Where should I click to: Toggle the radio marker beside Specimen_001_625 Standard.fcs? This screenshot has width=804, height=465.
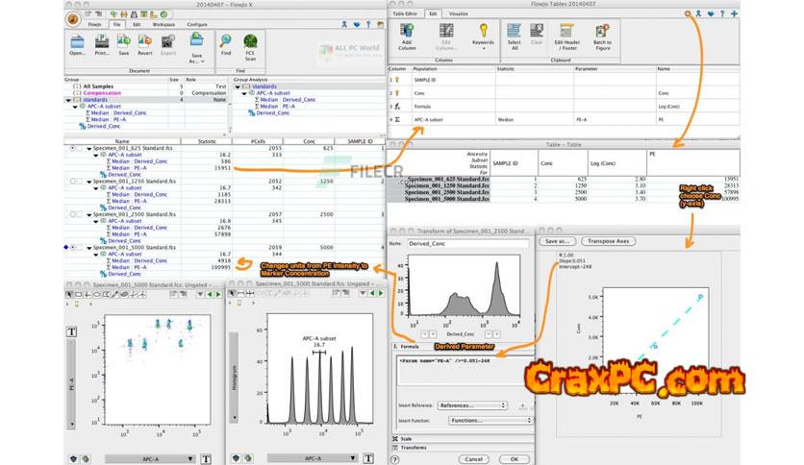73,148
